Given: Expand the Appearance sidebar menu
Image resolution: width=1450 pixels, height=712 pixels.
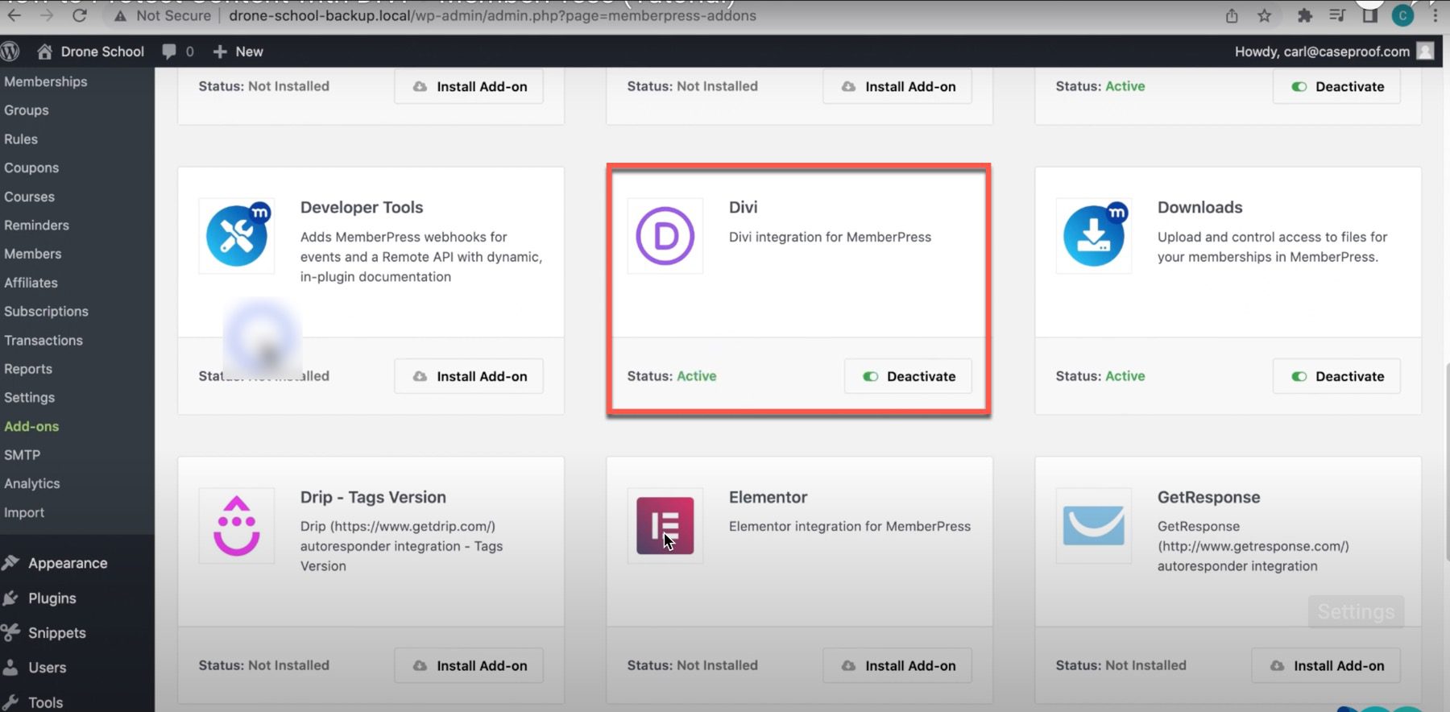Looking at the screenshot, I should [68, 563].
